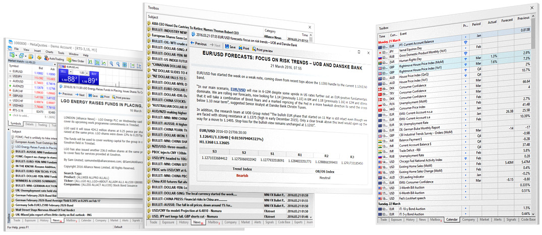Enable chart shift icon
Screen dimensions: 542x235
point(139,66)
